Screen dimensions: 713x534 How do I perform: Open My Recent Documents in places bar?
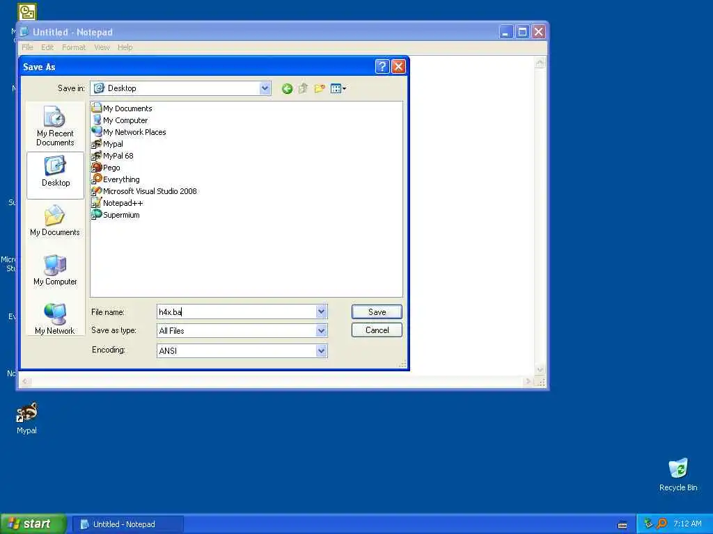tap(55, 126)
